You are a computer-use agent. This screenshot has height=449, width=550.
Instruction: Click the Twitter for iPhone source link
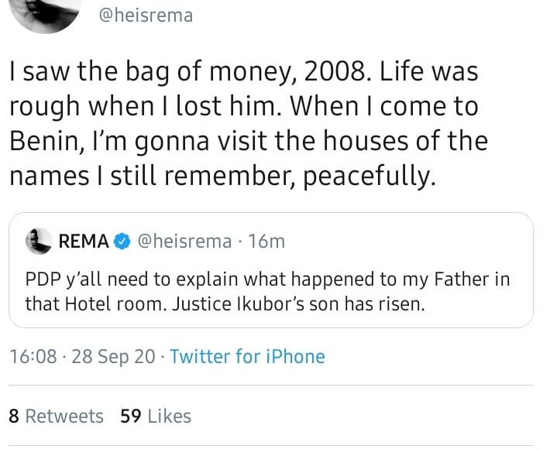(x=247, y=357)
